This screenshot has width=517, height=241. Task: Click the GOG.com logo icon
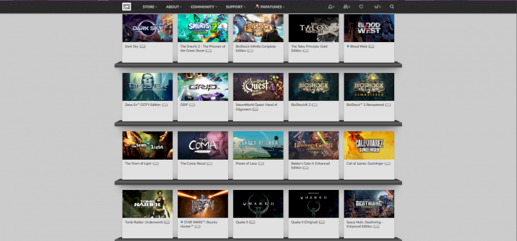126,6
